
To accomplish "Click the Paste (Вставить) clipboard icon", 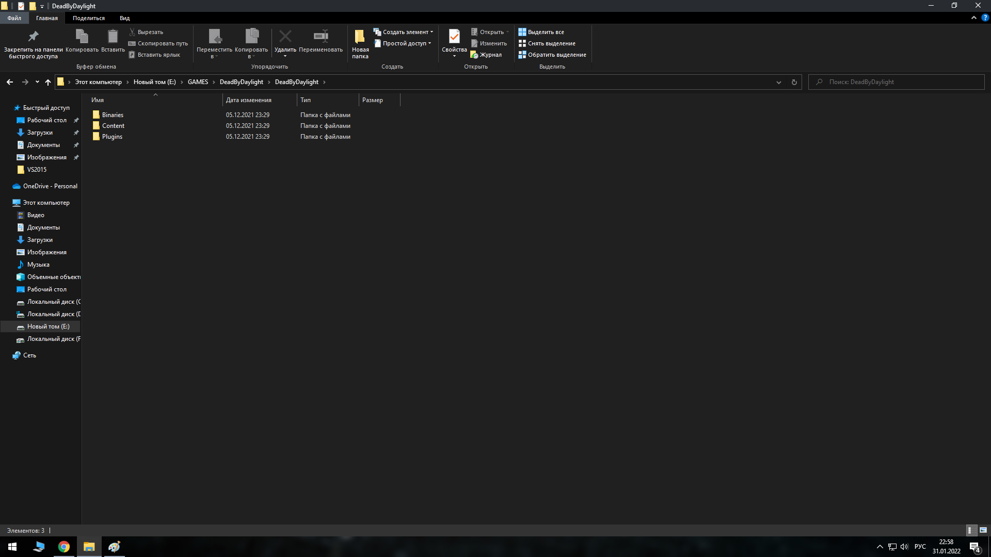I will point(113,36).
